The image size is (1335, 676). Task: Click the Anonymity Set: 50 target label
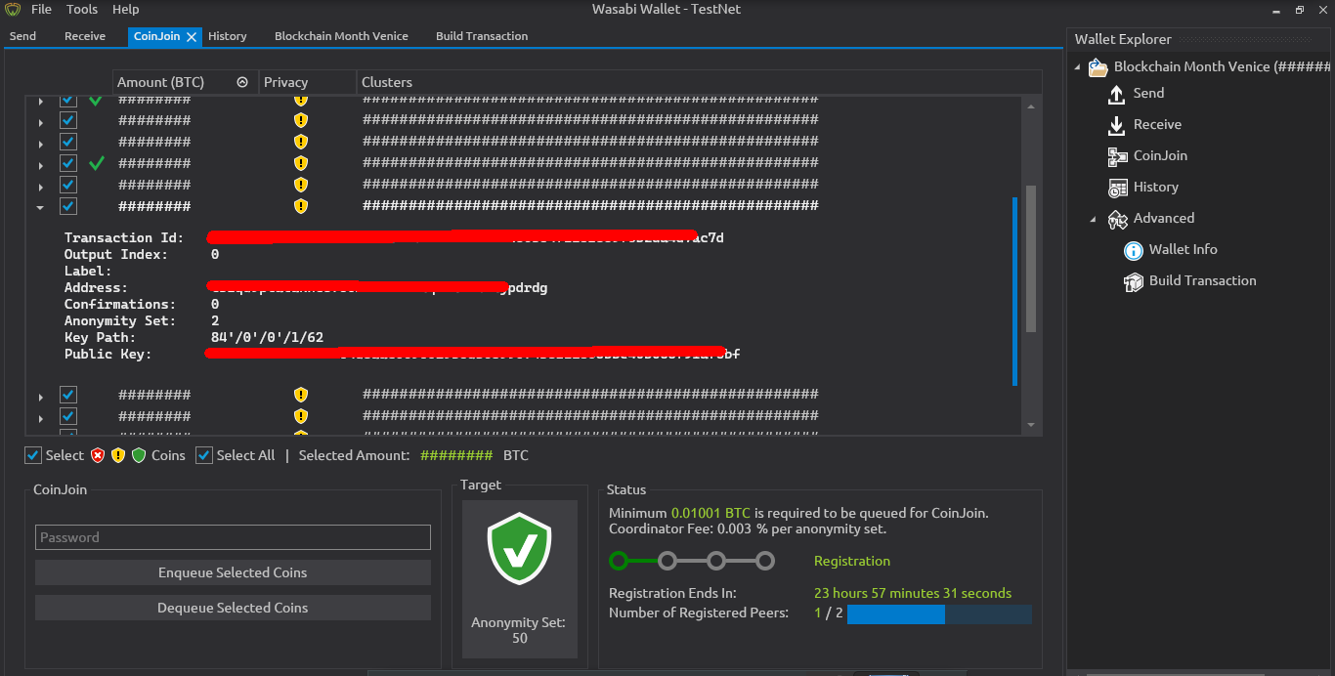click(x=520, y=630)
